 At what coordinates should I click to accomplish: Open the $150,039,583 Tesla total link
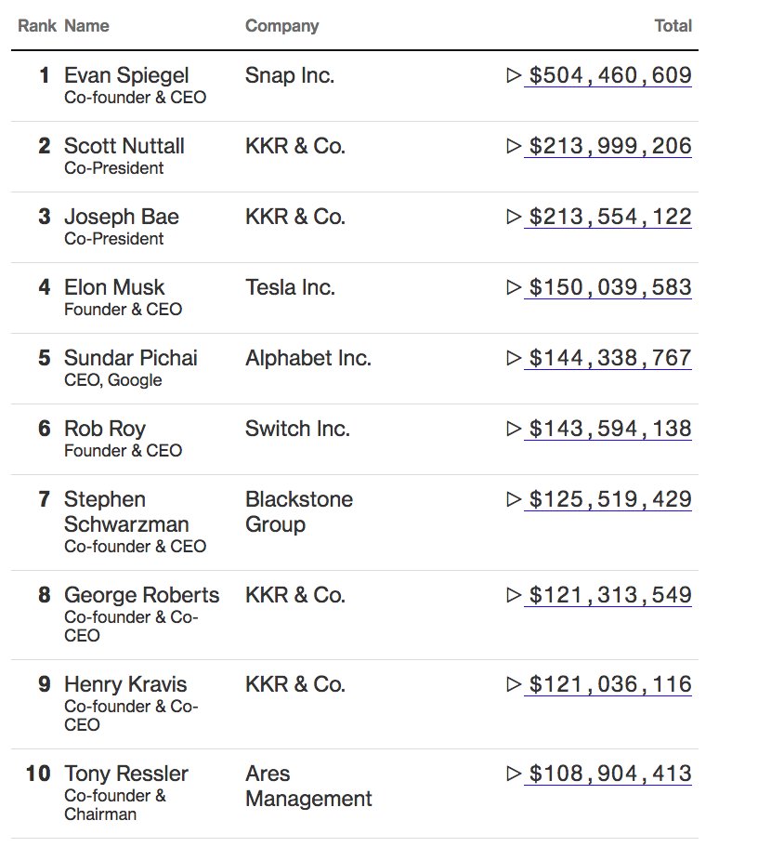pos(609,287)
